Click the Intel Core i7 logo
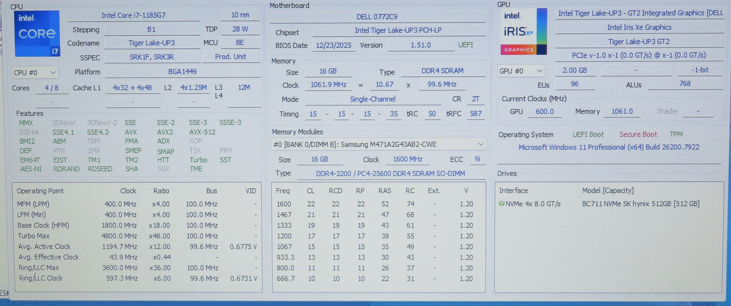 point(37,34)
